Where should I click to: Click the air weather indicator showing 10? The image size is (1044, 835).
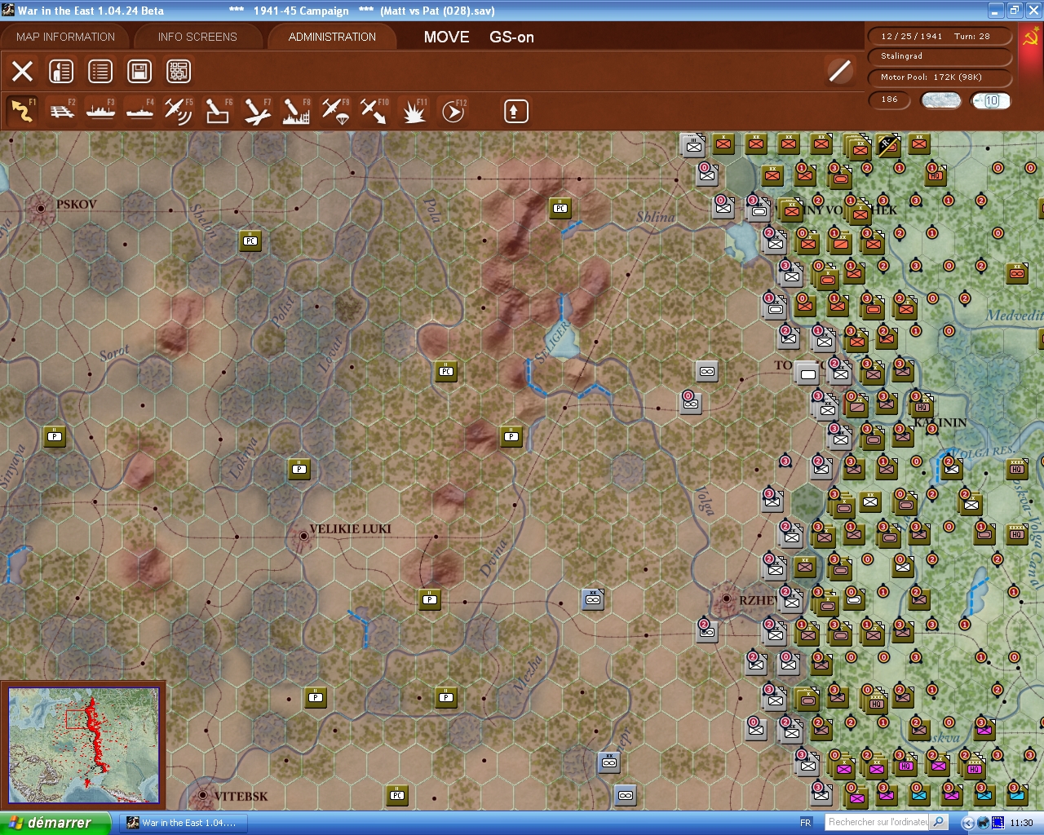tap(991, 100)
